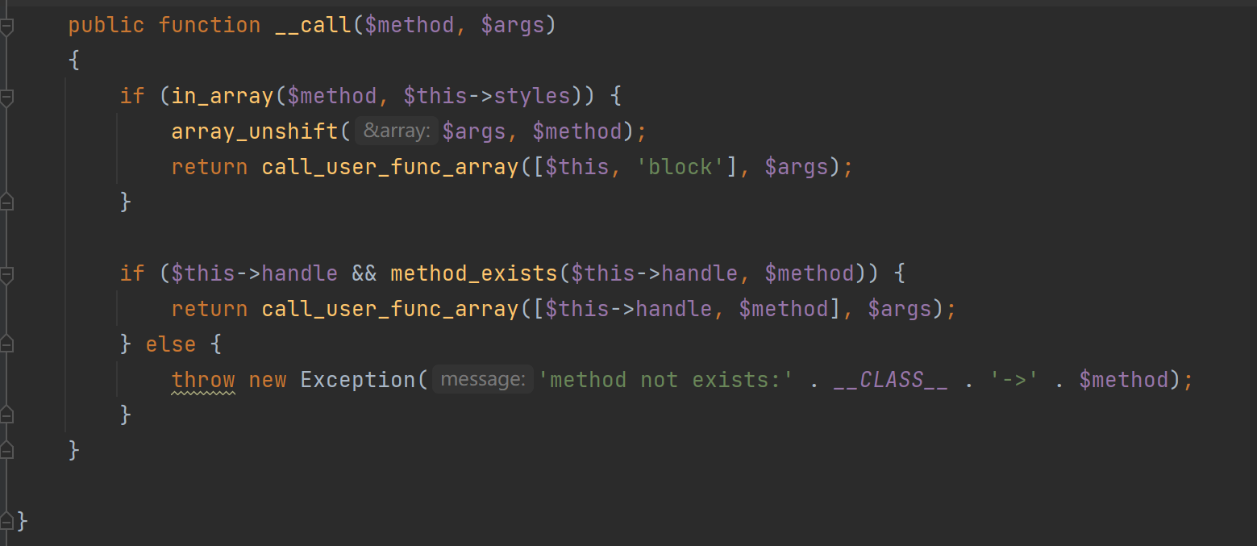
Task: Collapse the __call function fold marker
Action: (x=6, y=27)
